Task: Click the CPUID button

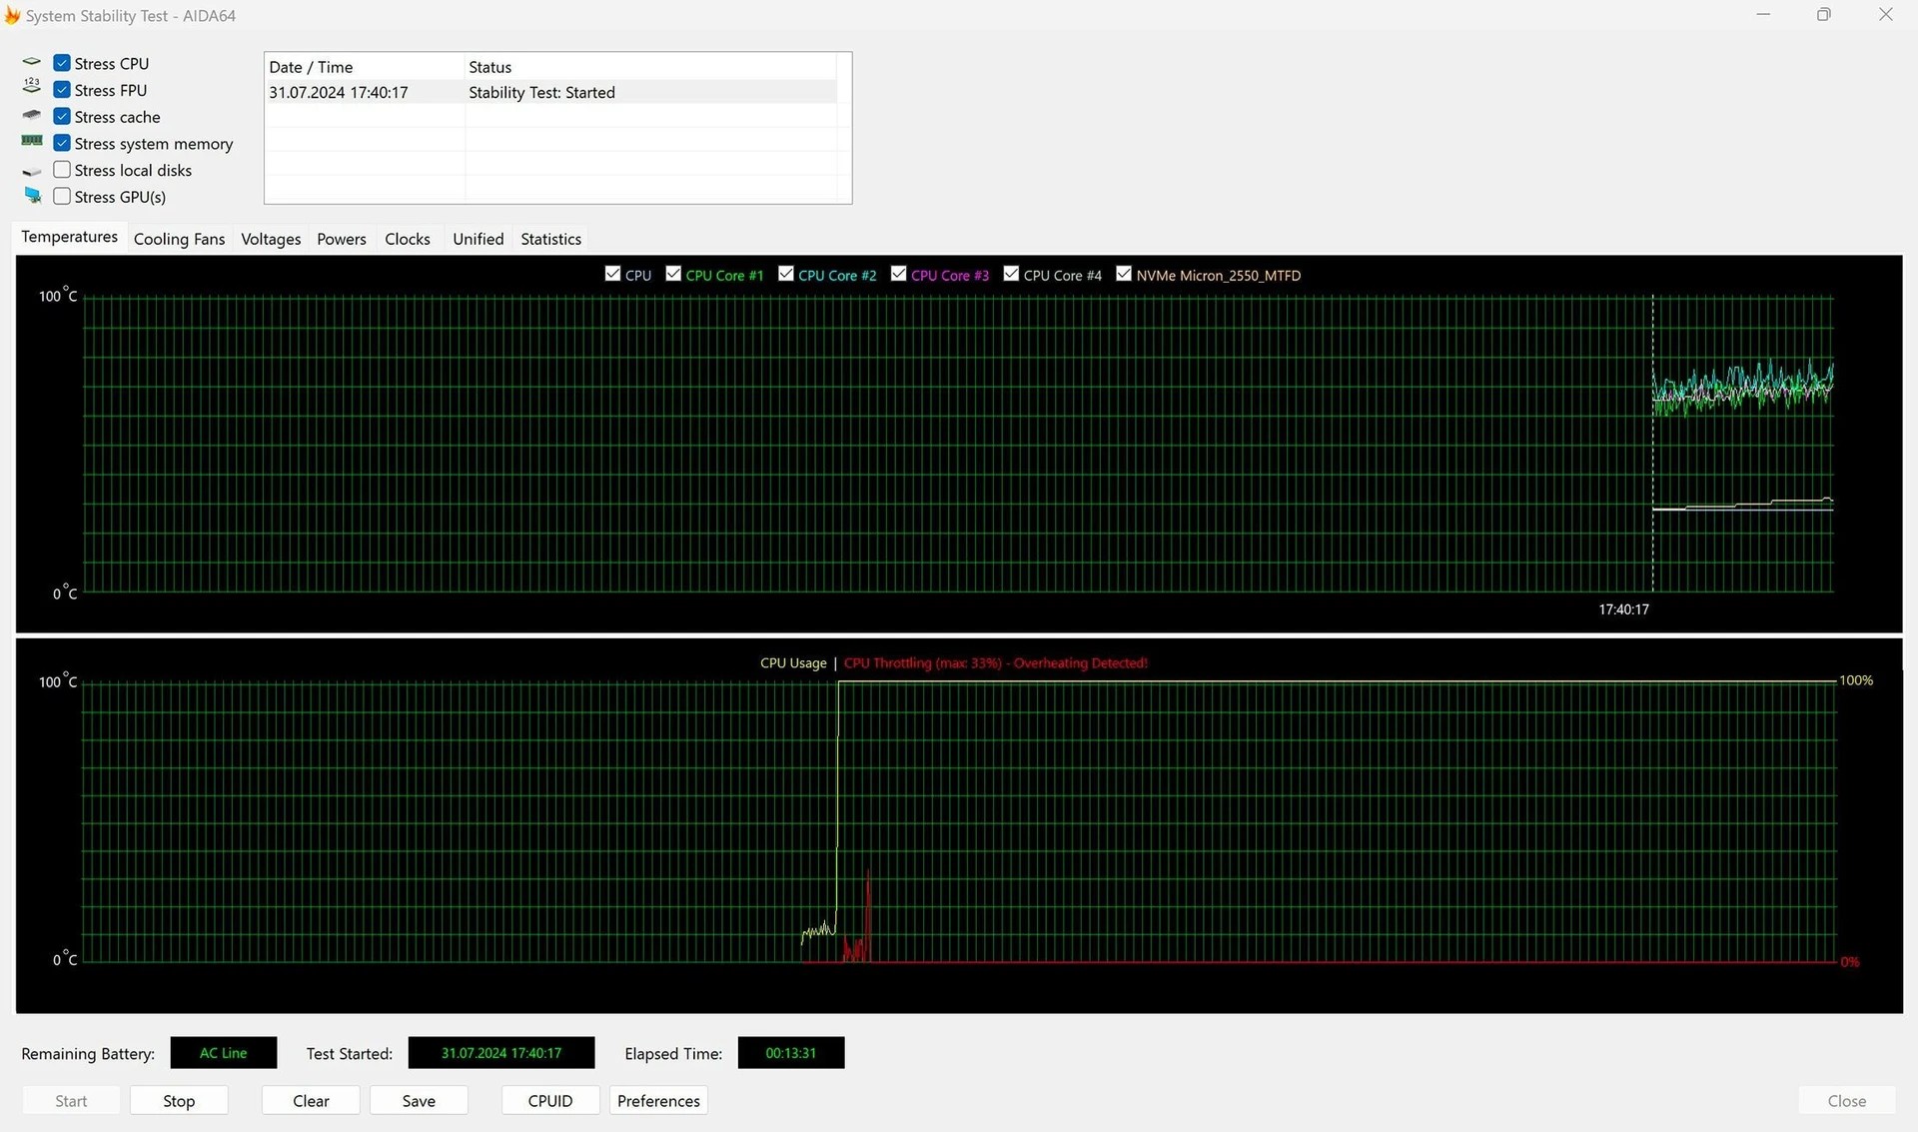Action: tap(549, 1100)
